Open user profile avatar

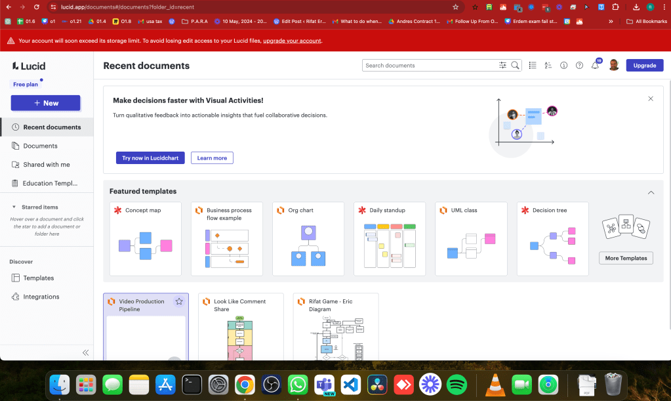pyautogui.click(x=614, y=65)
